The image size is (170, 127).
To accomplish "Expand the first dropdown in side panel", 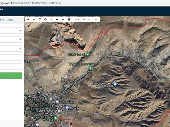I will click(x=11, y=30).
